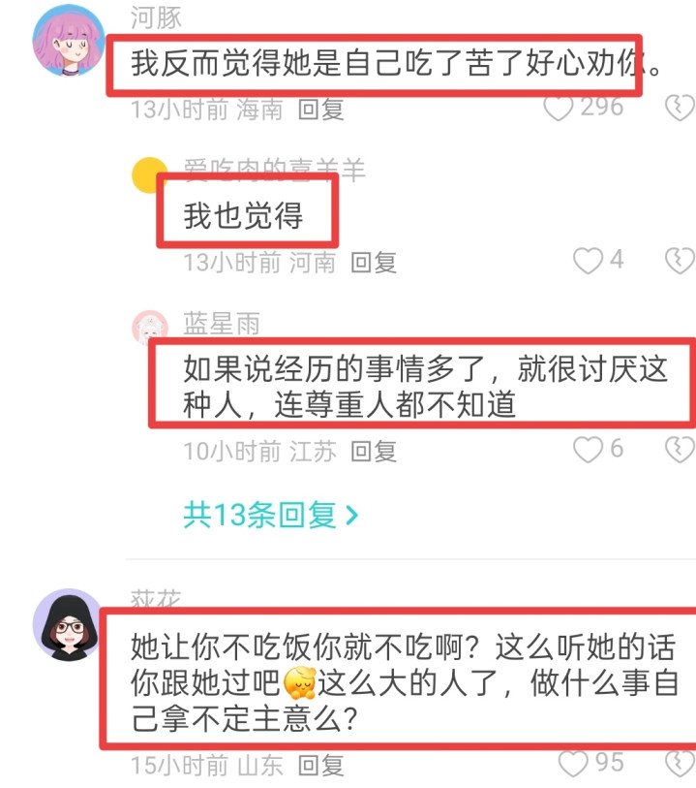Dislike the comment from 山东

pos(680,765)
